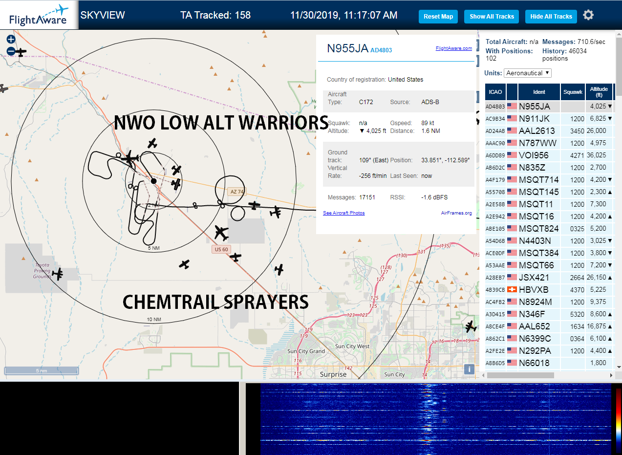Sort the table by the ICAO column header
This screenshot has width=622, height=455.
tap(495, 92)
